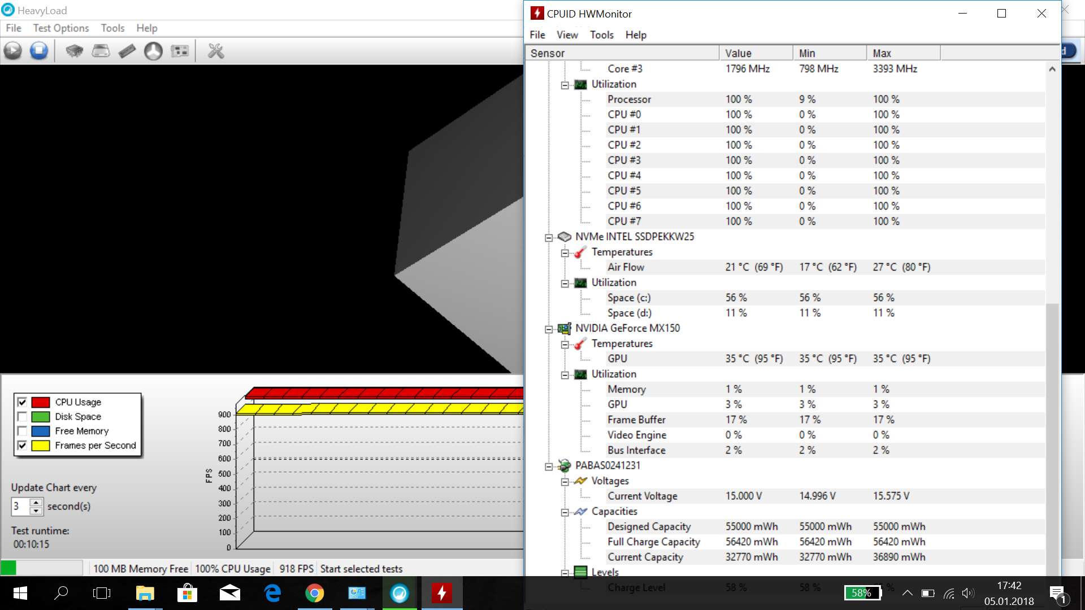The height and width of the screenshot is (610, 1085).
Task: Open HWMonitor View menu
Action: (567, 35)
